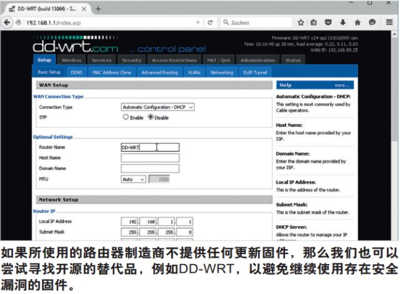400x294 pixels.
Task: Select the Networking subtab
Action: 222,72
